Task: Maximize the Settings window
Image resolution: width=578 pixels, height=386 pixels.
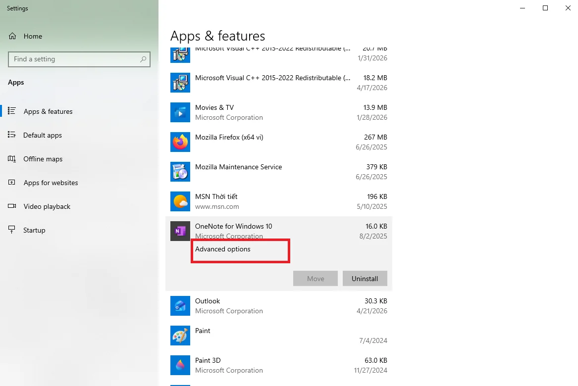Action: [x=545, y=8]
